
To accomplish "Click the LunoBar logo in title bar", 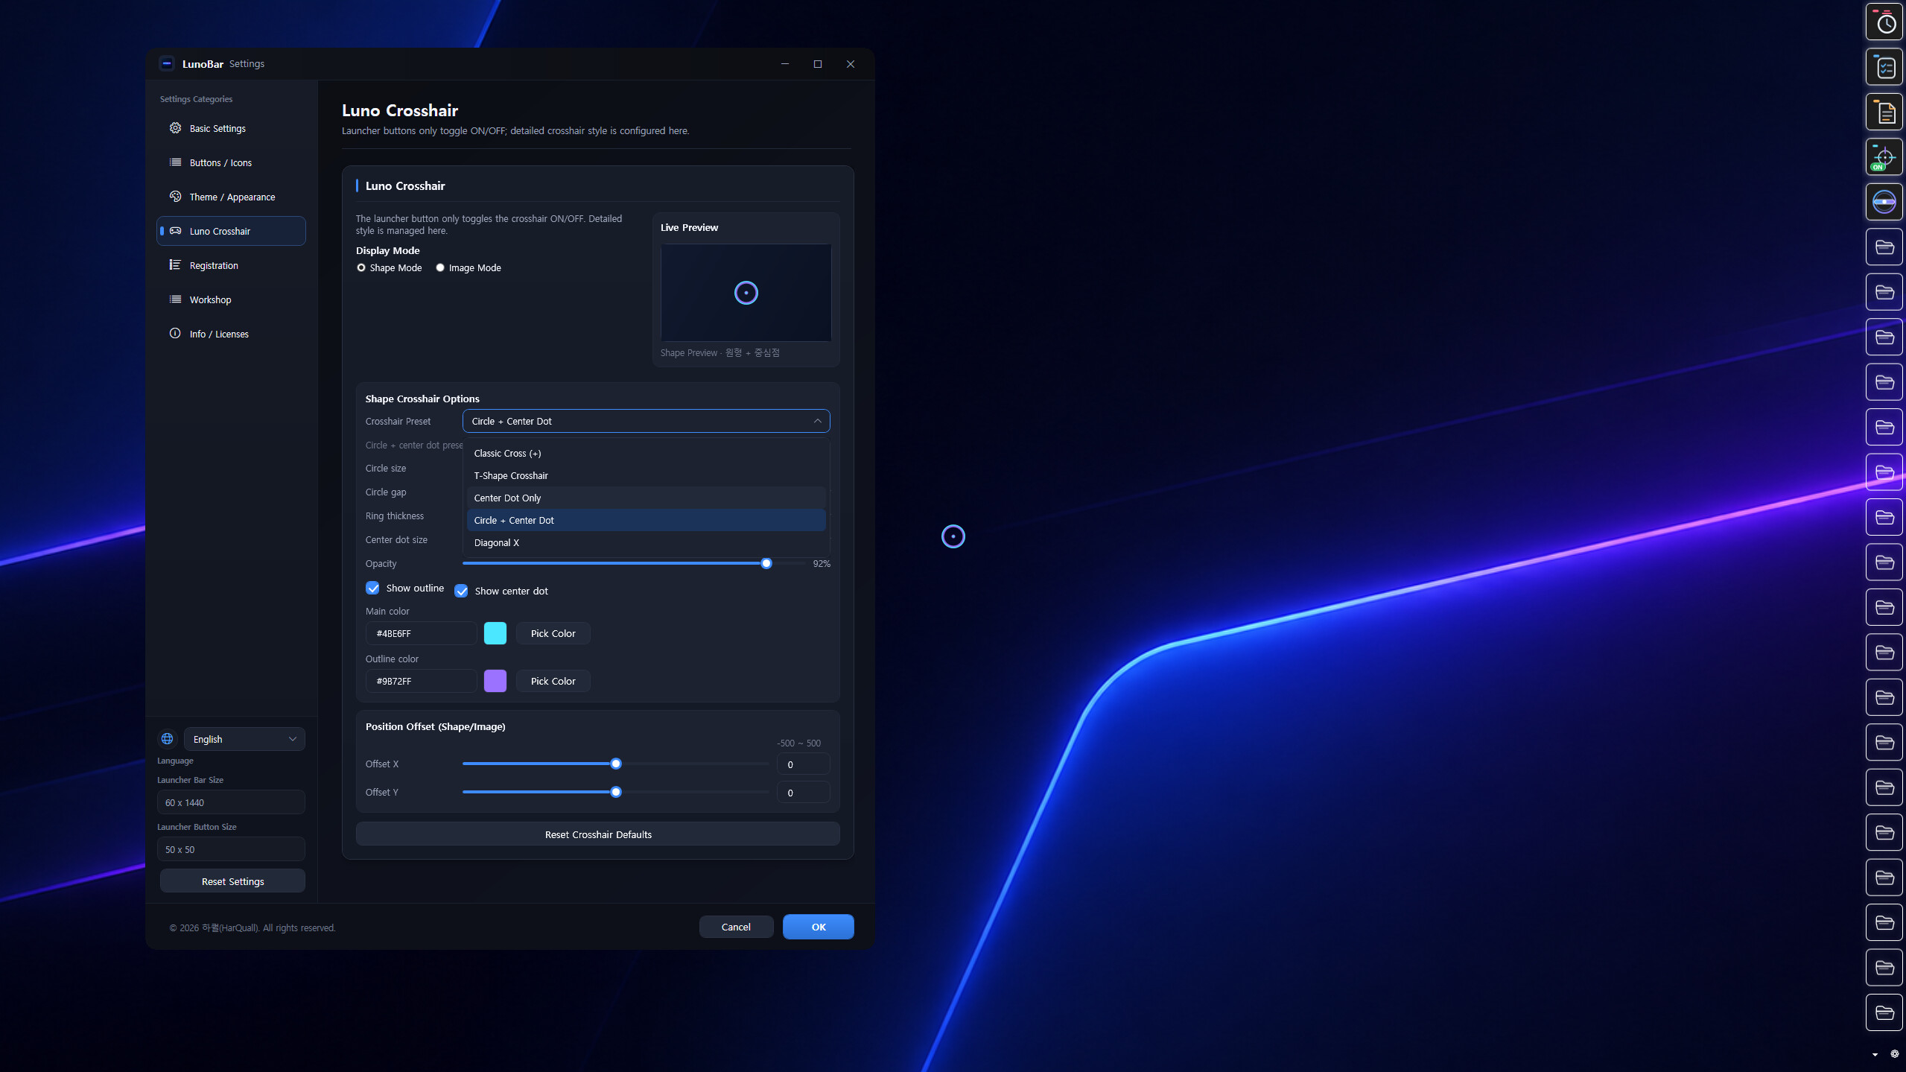I will 167,64.
